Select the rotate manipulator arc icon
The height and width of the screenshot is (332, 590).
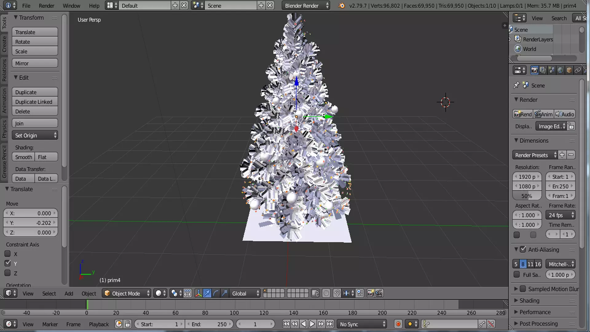[x=216, y=293]
